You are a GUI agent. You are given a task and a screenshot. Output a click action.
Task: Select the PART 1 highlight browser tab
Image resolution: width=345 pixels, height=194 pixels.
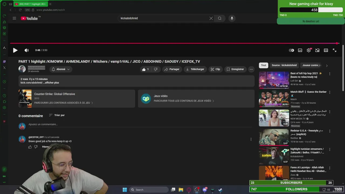[x=30, y=4]
